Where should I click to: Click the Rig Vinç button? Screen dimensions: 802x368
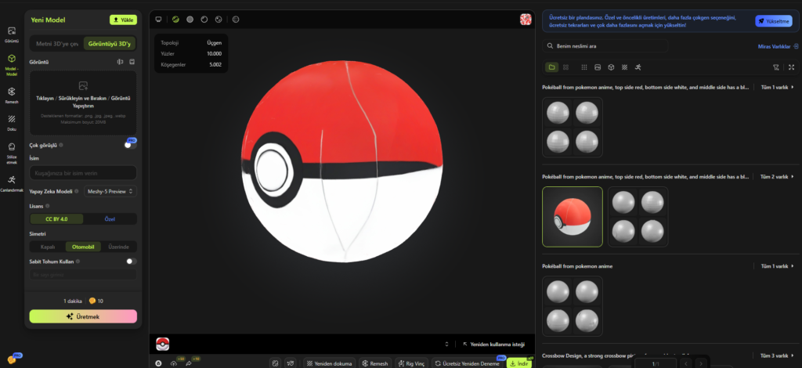[x=412, y=363]
